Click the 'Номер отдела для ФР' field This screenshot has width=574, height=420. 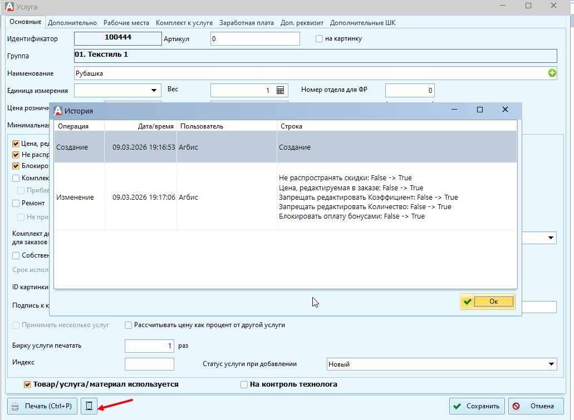click(x=410, y=90)
